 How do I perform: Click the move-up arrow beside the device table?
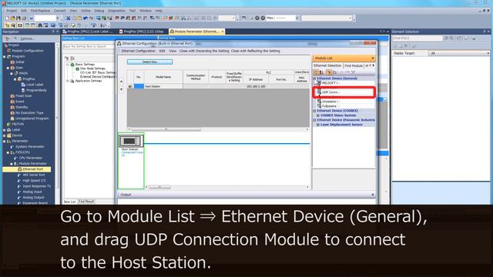pyautogui.click(x=122, y=82)
